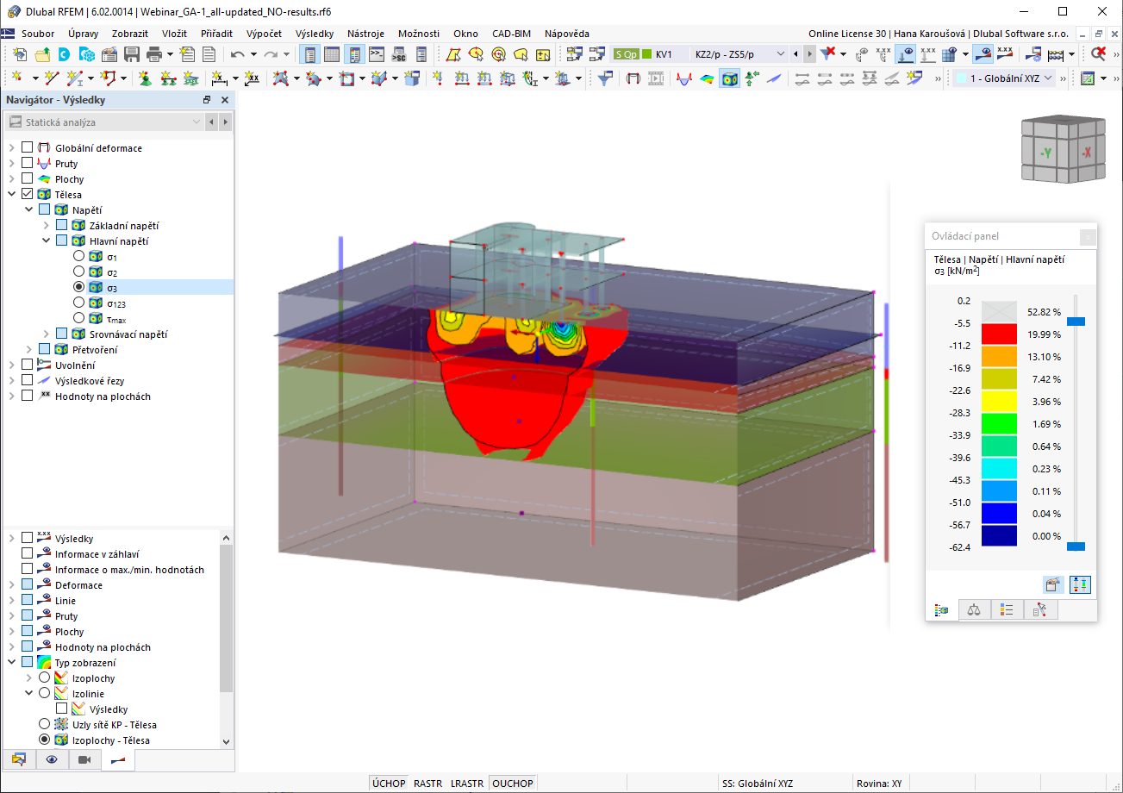Check the Globální deformace checkbox
The width and height of the screenshot is (1123, 793).
28,148
